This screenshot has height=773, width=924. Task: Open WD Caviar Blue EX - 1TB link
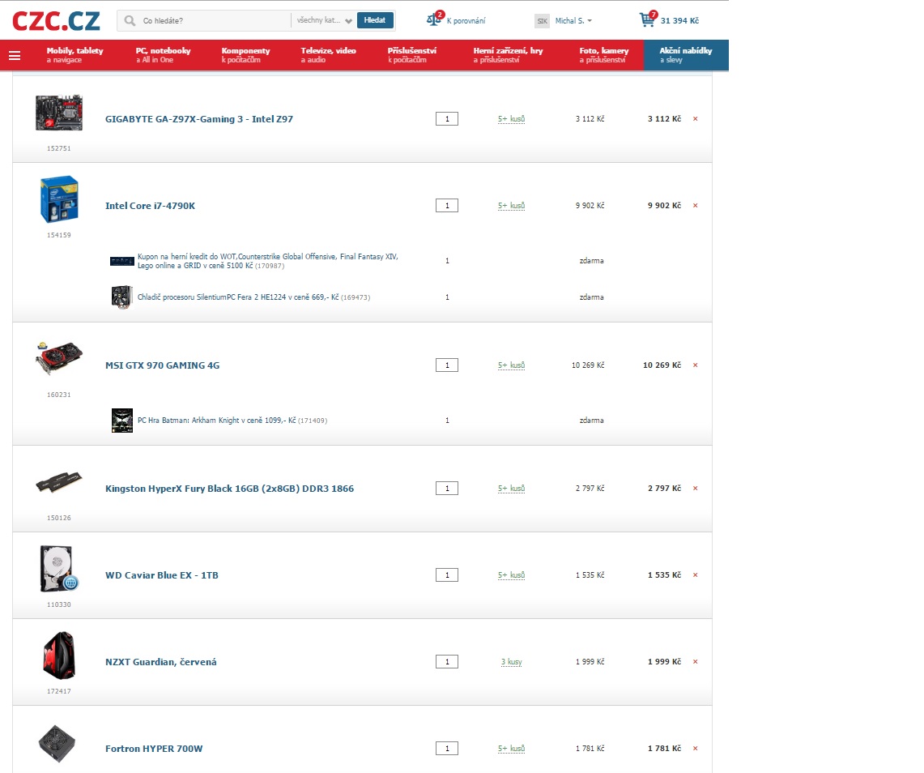tap(162, 575)
